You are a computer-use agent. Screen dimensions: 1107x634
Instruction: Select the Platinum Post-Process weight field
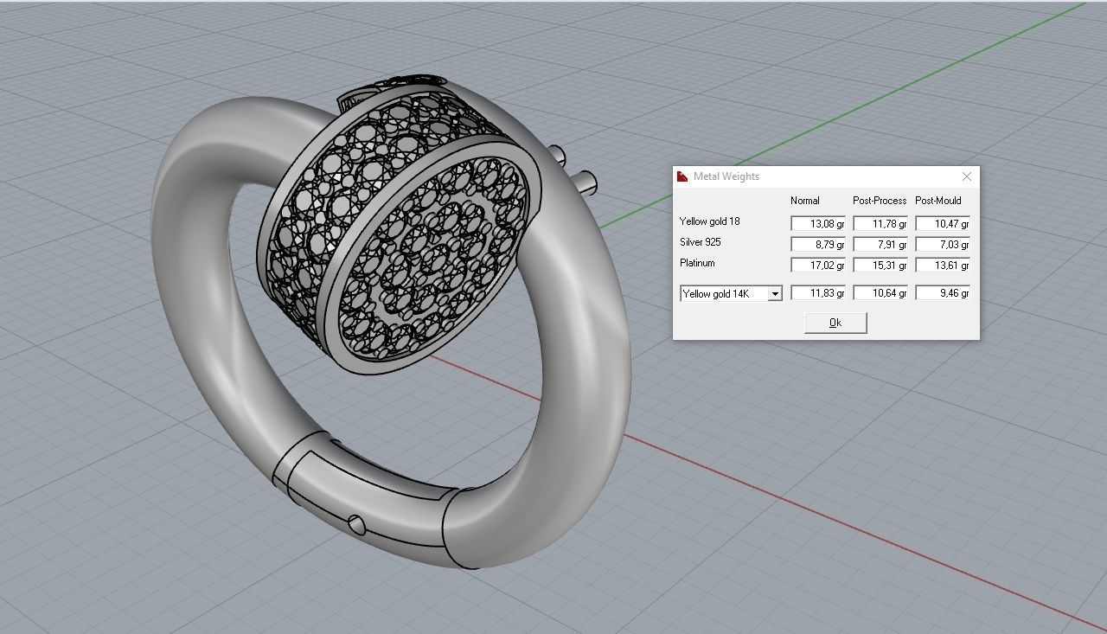pyautogui.click(x=880, y=266)
